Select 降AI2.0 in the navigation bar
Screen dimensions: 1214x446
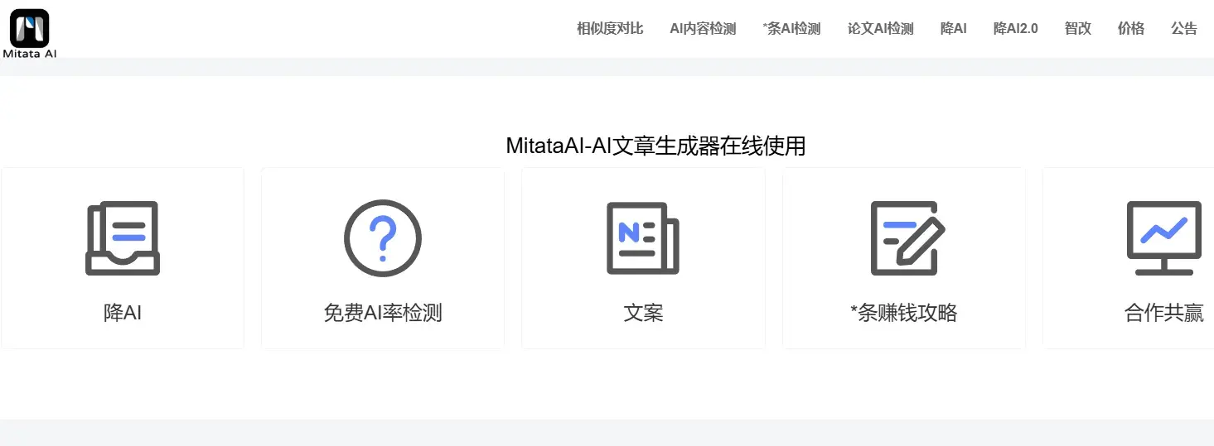(1015, 29)
